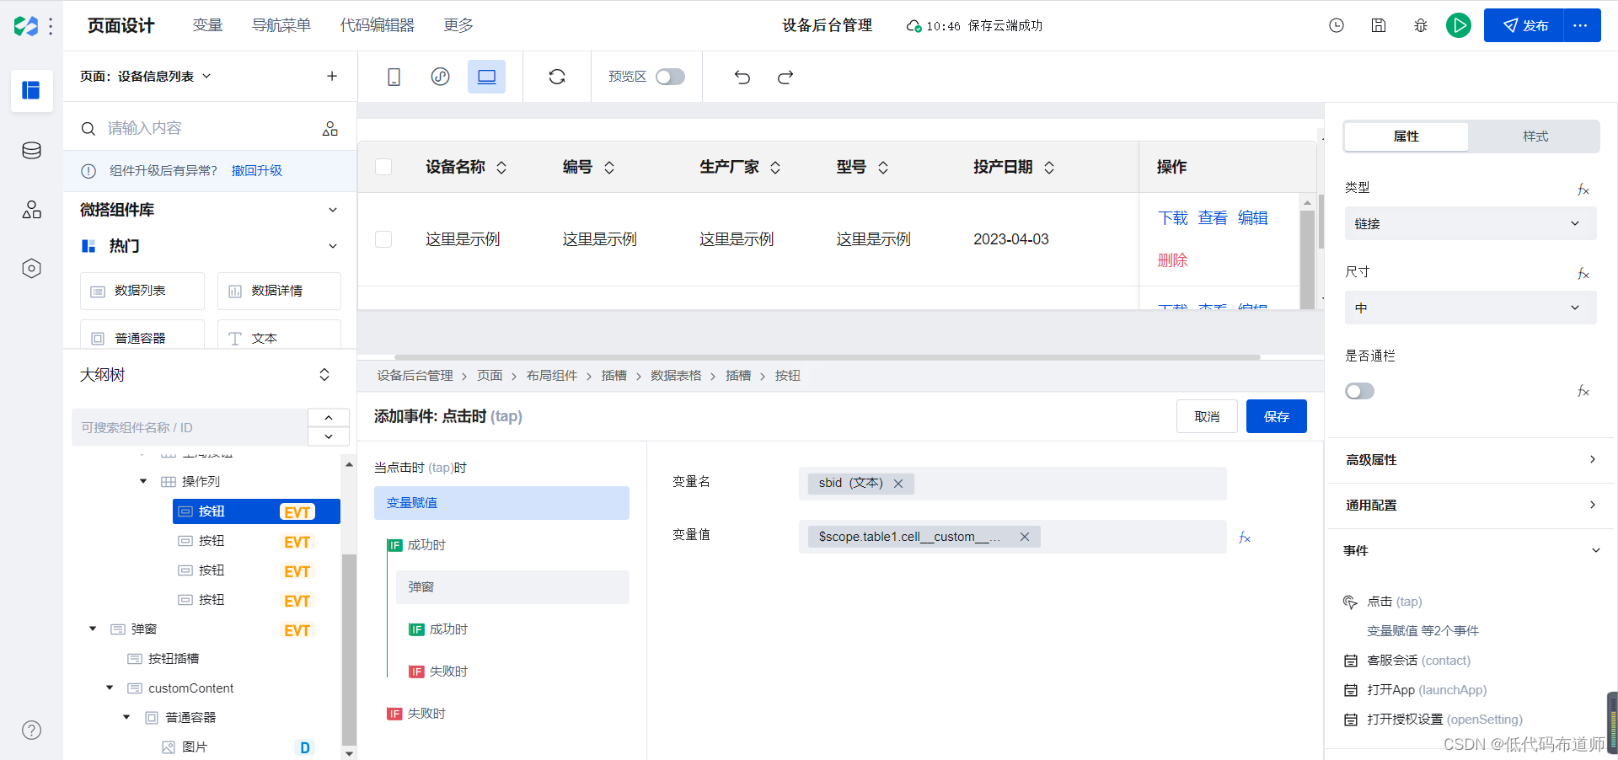1618x760 pixels.
Task: Open the 变量 menu
Action: [207, 25]
